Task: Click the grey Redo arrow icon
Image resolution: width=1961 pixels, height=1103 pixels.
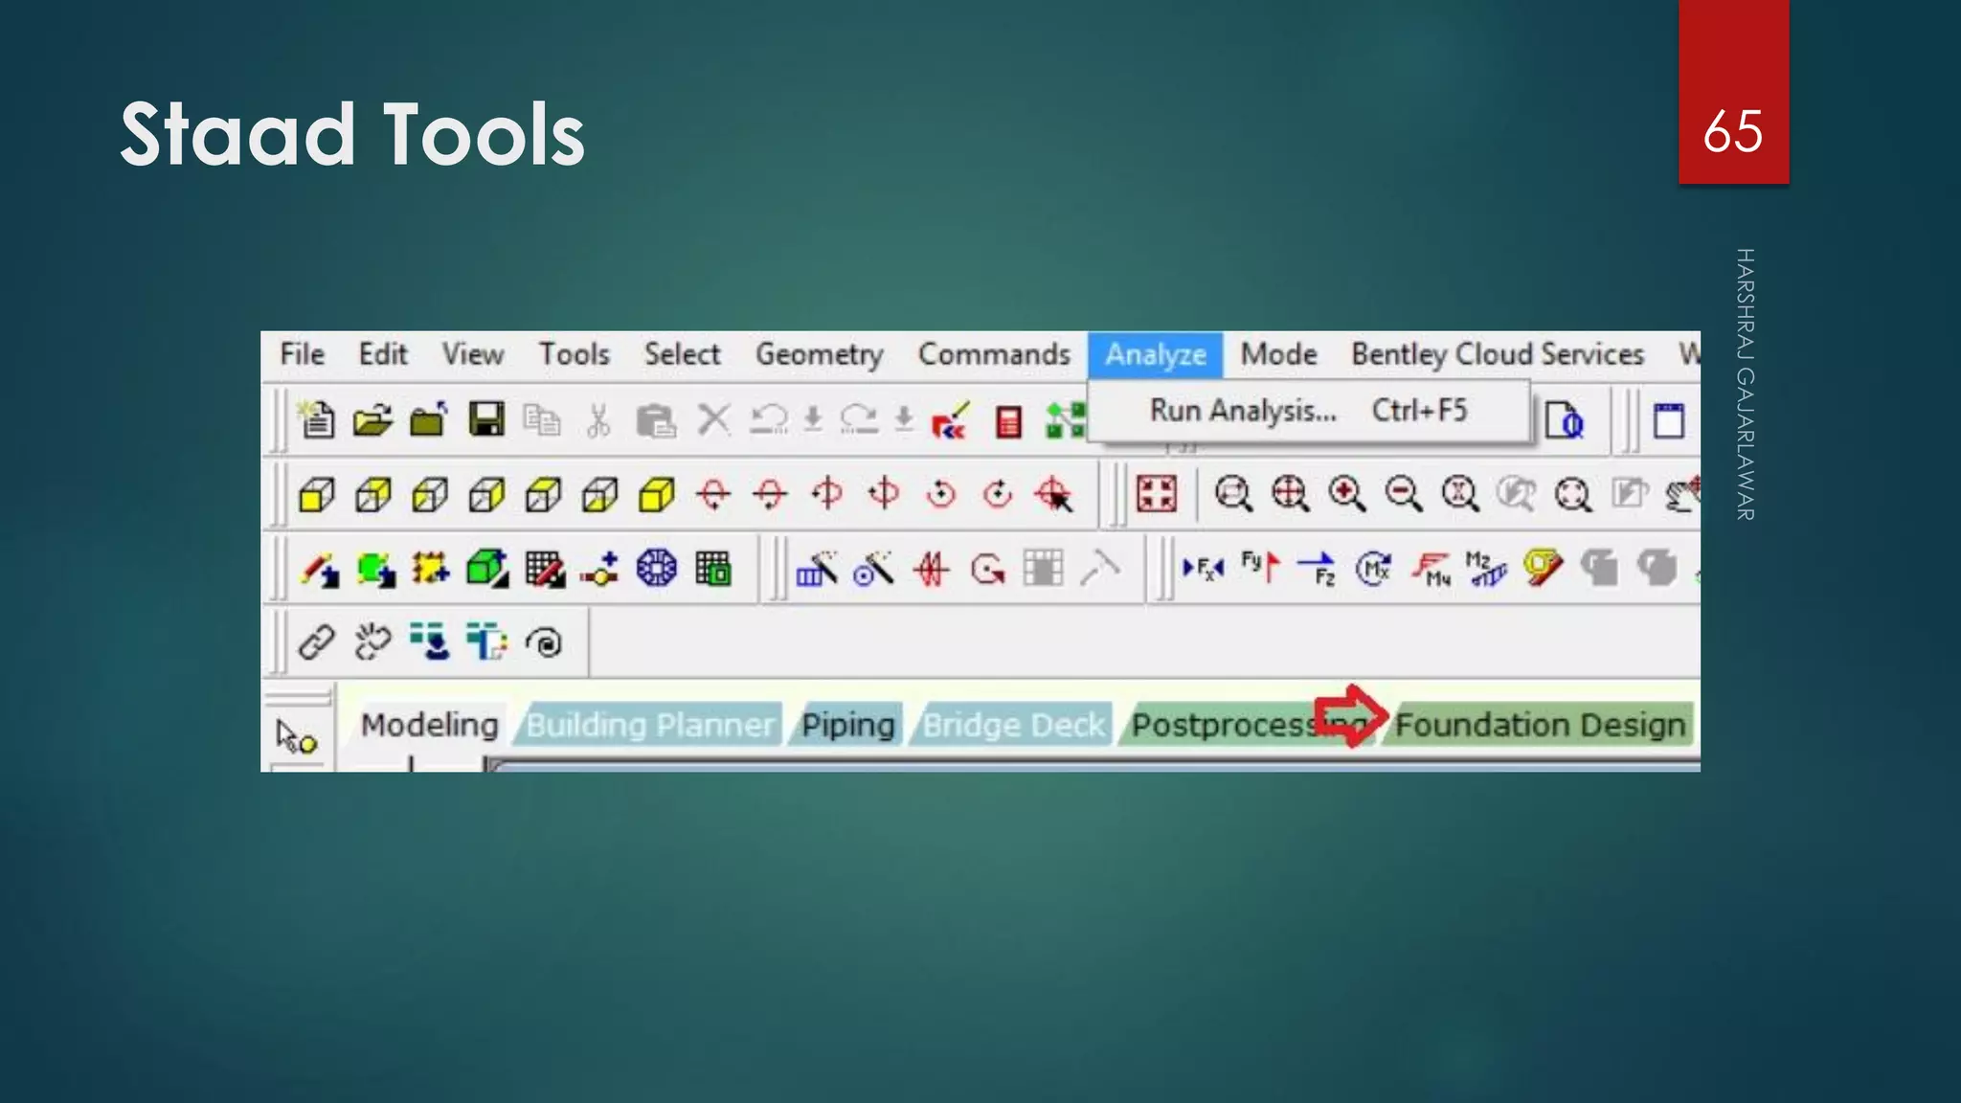Action: (859, 419)
